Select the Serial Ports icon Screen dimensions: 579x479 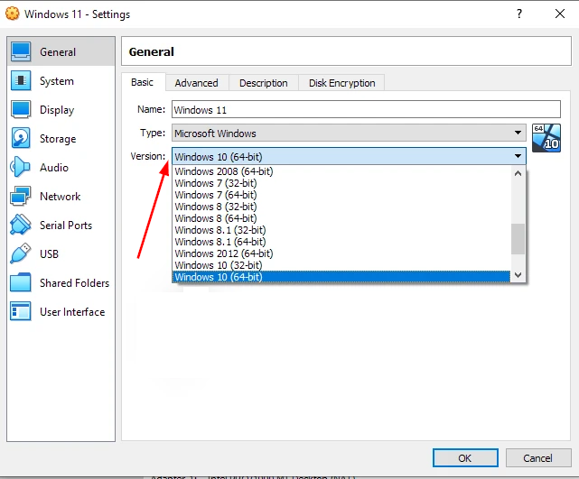click(x=21, y=225)
